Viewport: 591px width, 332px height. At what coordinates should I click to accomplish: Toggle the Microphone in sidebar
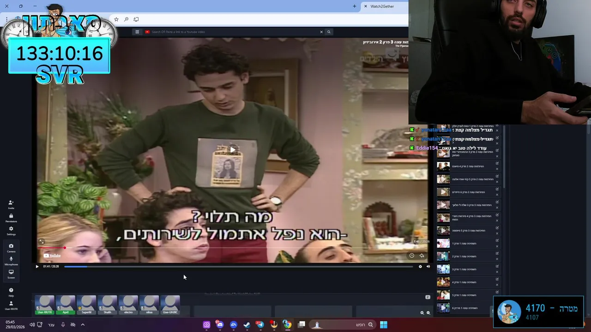pyautogui.click(x=11, y=261)
